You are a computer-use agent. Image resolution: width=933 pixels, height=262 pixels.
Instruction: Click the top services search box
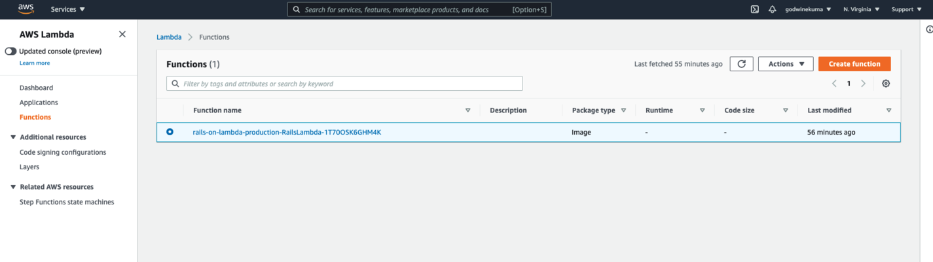[x=419, y=9]
